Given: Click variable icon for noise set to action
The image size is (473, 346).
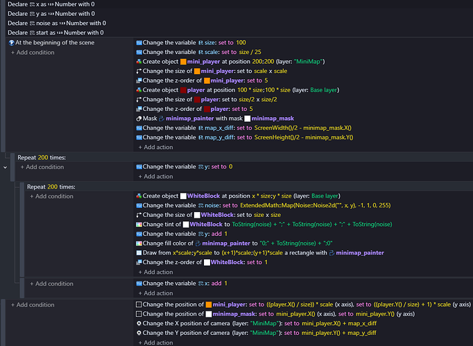Looking at the screenshot, I should 139,205.
